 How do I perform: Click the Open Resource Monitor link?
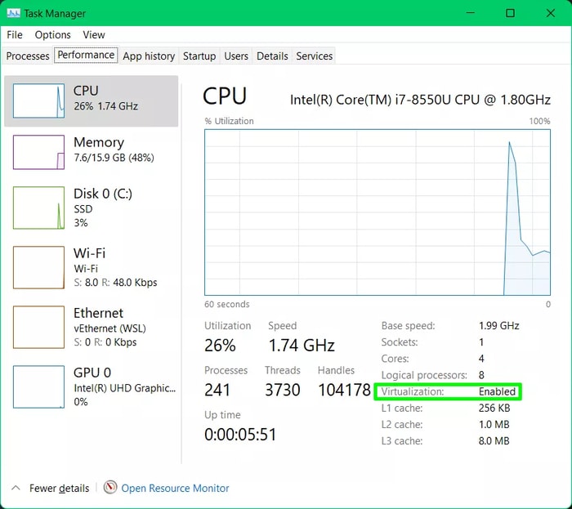pyautogui.click(x=175, y=488)
